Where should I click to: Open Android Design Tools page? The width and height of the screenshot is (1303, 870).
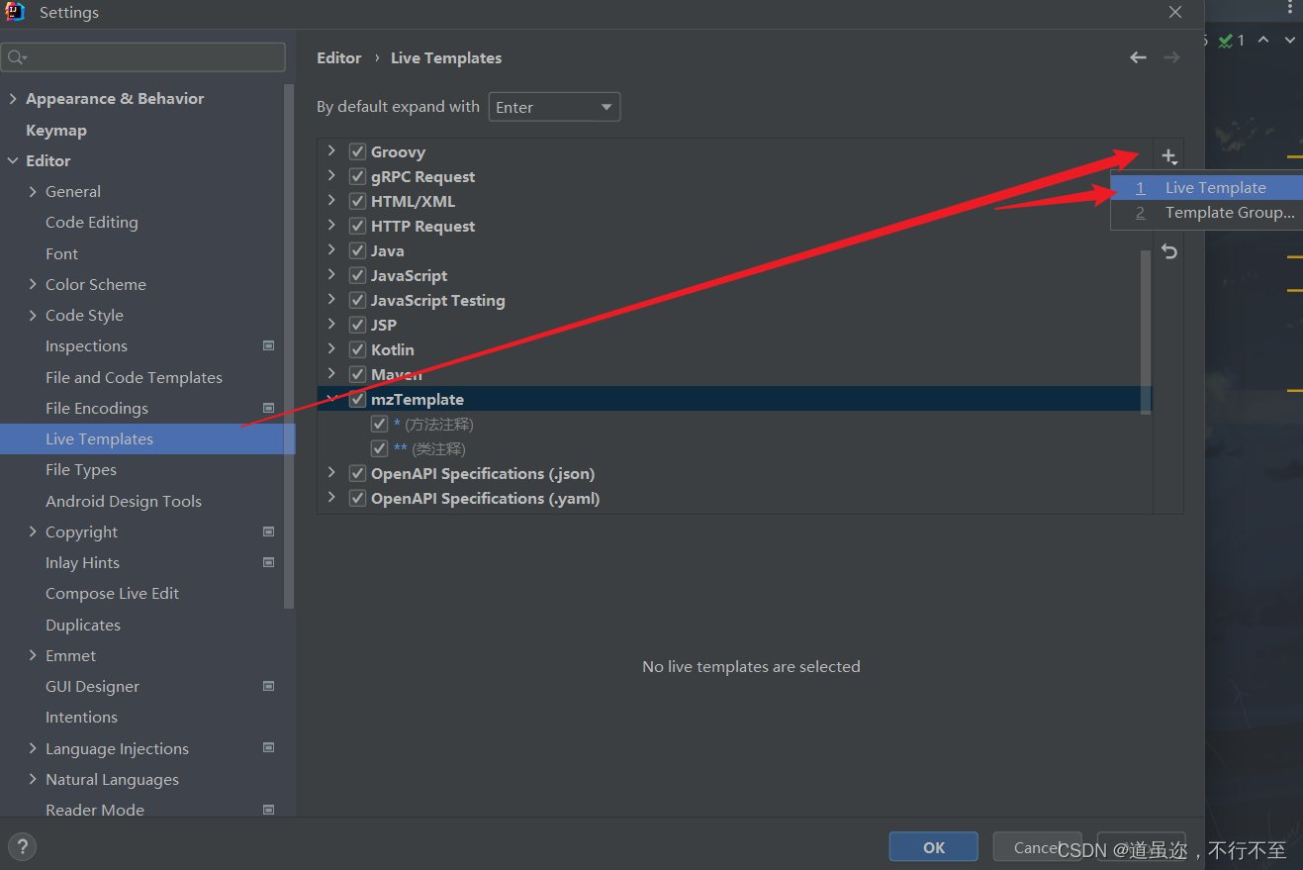(124, 501)
